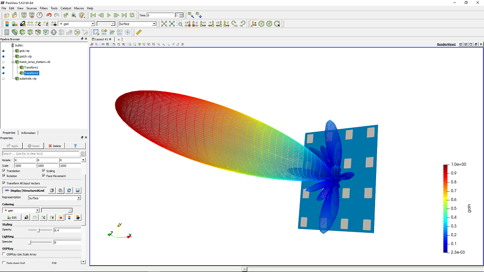Open the Representation dropdown in Properties
The height and width of the screenshot is (272, 484).
(x=54, y=198)
